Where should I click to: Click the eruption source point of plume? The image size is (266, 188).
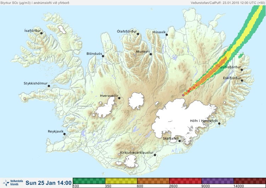coord(183,95)
